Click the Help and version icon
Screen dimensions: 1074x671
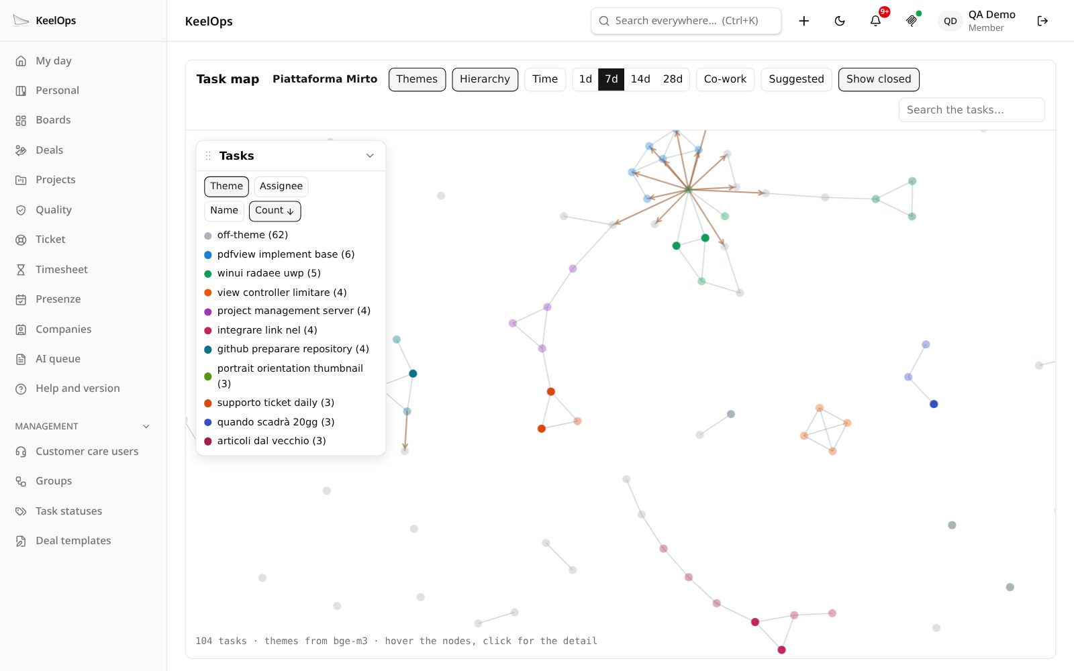21,389
